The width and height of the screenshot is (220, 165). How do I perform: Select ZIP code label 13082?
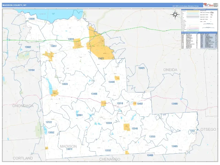[x=28, y=47]
